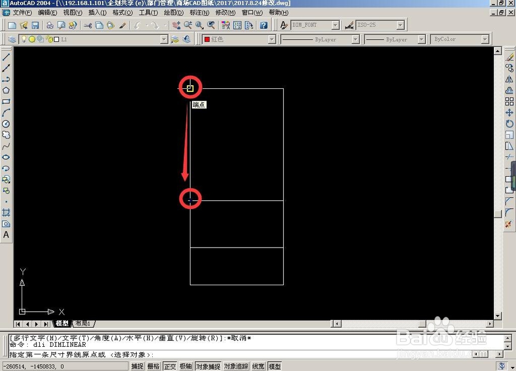Open the Layer Properties Manager icon

[12, 40]
